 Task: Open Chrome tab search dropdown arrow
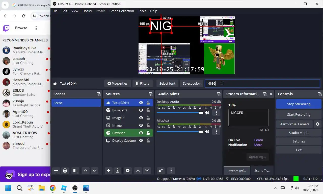click(5, 5)
